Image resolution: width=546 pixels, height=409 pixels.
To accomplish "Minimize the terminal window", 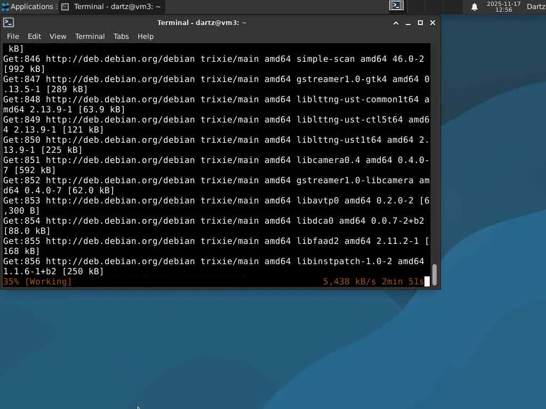I will (408, 23).
